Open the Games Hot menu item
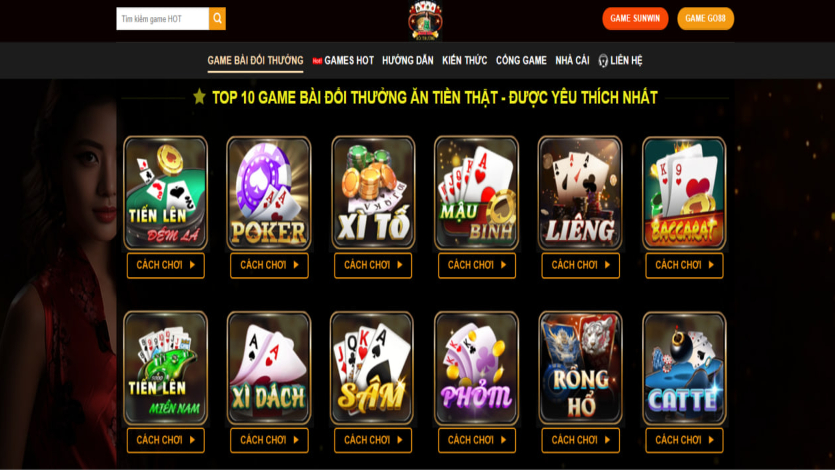 pyautogui.click(x=343, y=60)
